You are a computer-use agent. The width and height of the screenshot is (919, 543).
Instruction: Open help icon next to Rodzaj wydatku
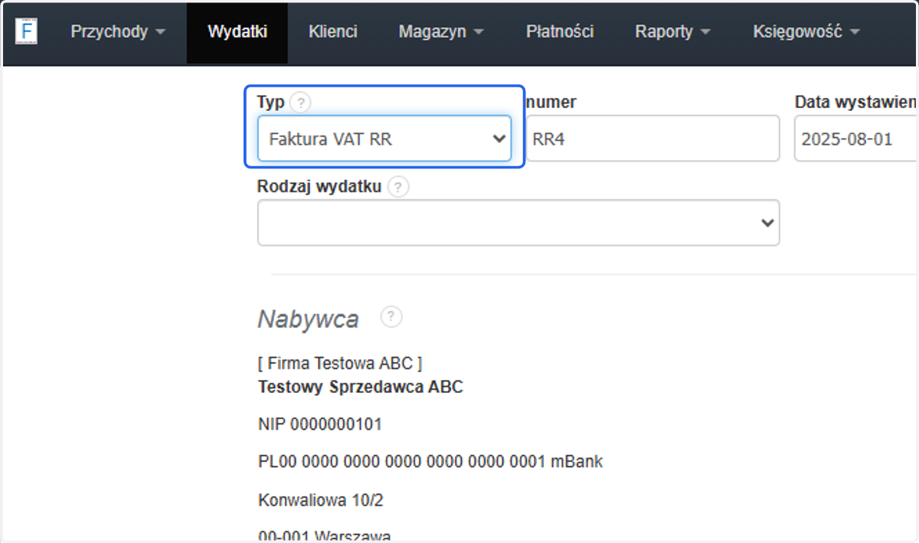(398, 187)
